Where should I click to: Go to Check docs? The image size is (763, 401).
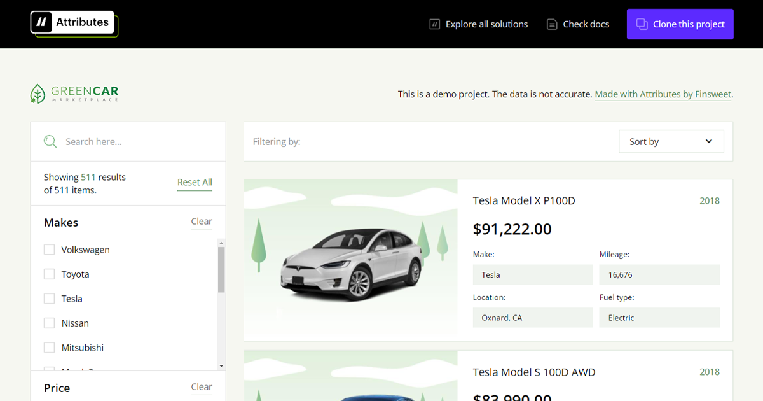coord(586,24)
